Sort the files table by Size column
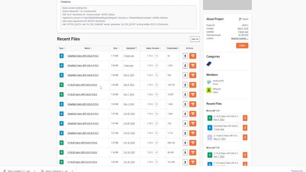 point(116,48)
